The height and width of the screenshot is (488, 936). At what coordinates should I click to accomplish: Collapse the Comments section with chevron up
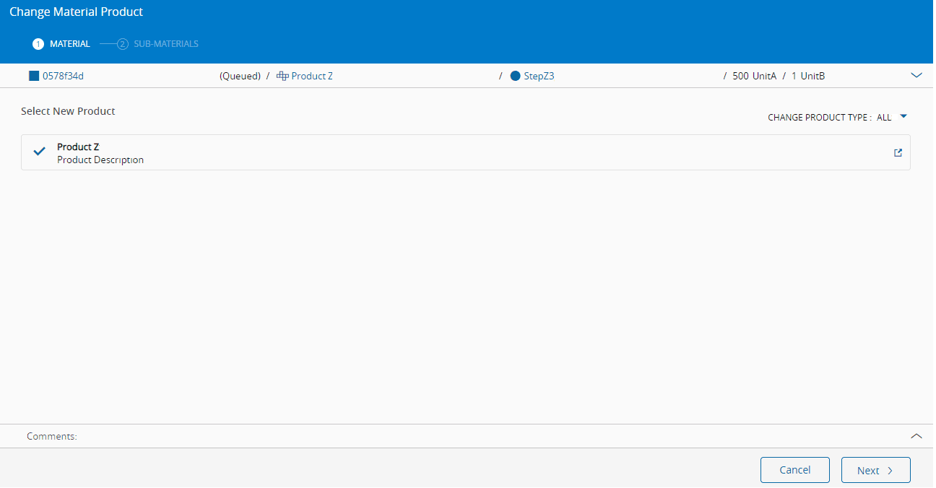coord(916,436)
